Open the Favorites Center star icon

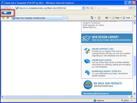(3, 18)
